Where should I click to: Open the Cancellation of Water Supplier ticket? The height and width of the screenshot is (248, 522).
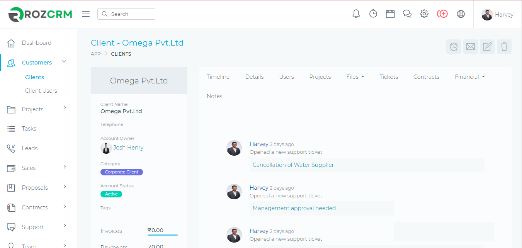click(x=293, y=165)
